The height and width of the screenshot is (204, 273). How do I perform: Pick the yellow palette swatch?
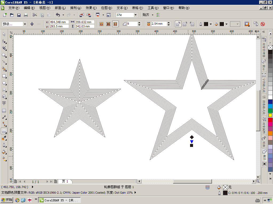click(270, 115)
